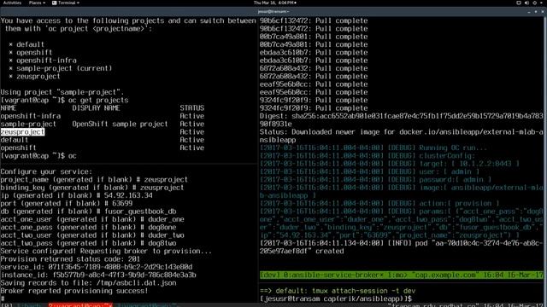The height and width of the screenshot is (307, 547).
Task: Click 'Configure your service:' line
Action: pos(46,171)
